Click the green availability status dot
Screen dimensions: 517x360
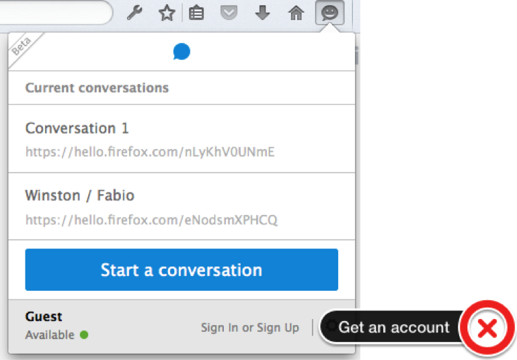pyautogui.click(x=84, y=335)
